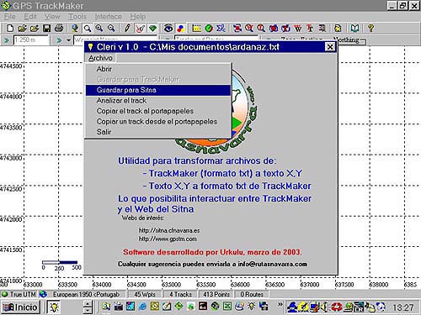421x315 pixels.
Task: Click the open book icon
Action: coord(354,29)
